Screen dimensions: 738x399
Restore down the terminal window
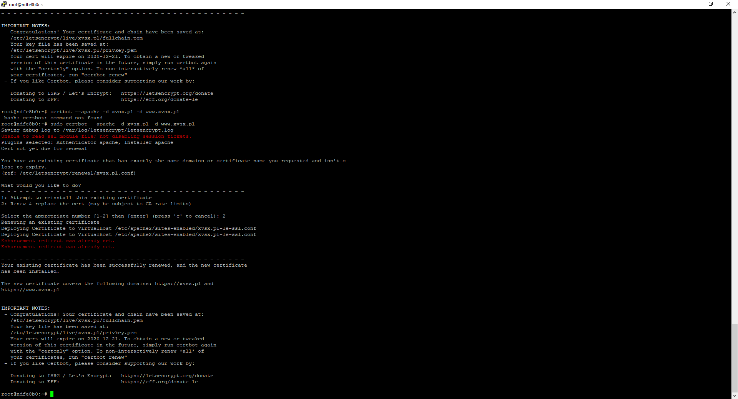pos(711,4)
